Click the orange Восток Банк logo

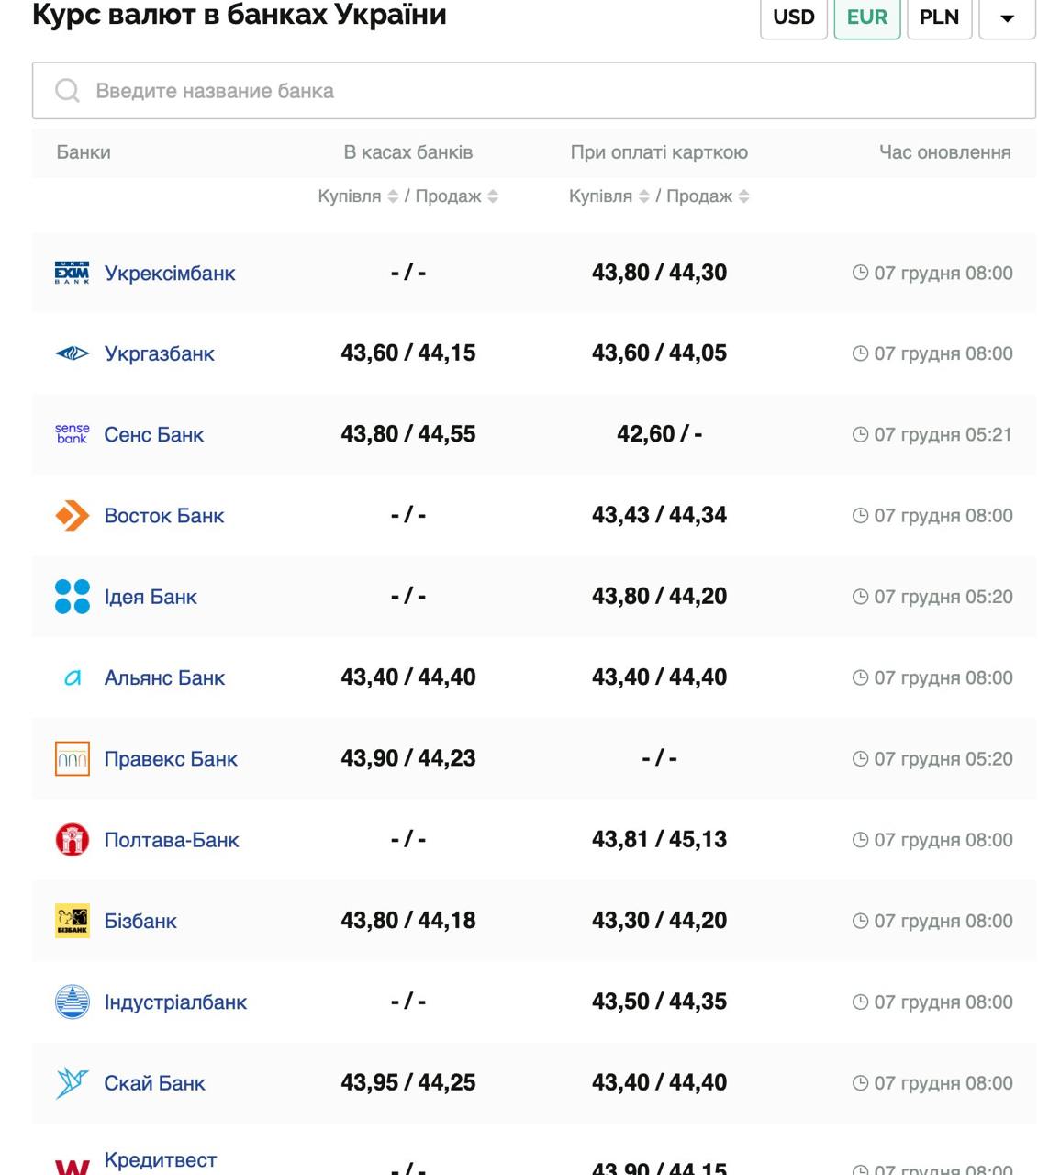click(72, 516)
